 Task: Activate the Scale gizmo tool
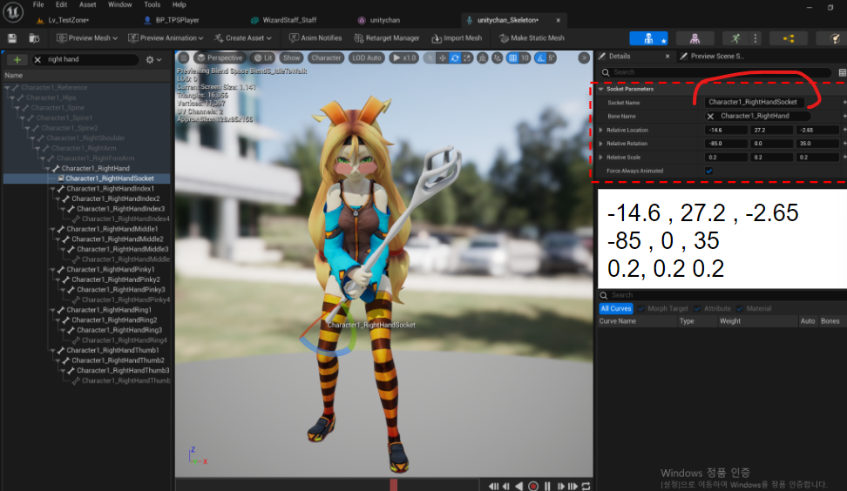click(x=467, y=57)
